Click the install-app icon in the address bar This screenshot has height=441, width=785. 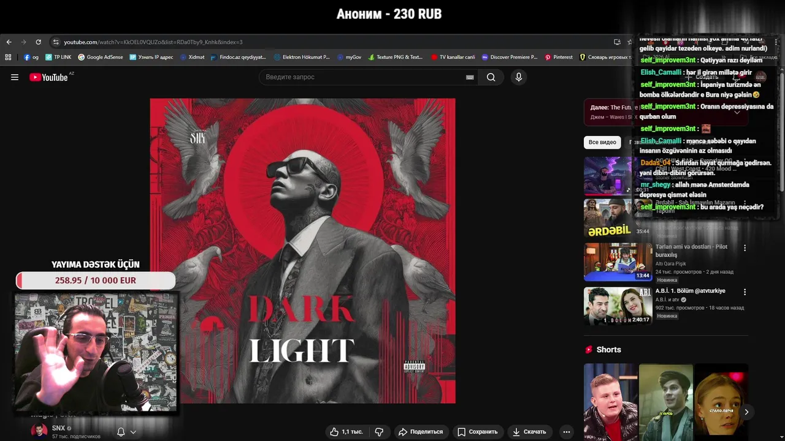[617, 42]
